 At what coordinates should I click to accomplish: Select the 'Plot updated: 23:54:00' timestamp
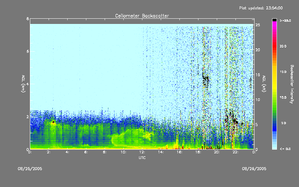261,8
